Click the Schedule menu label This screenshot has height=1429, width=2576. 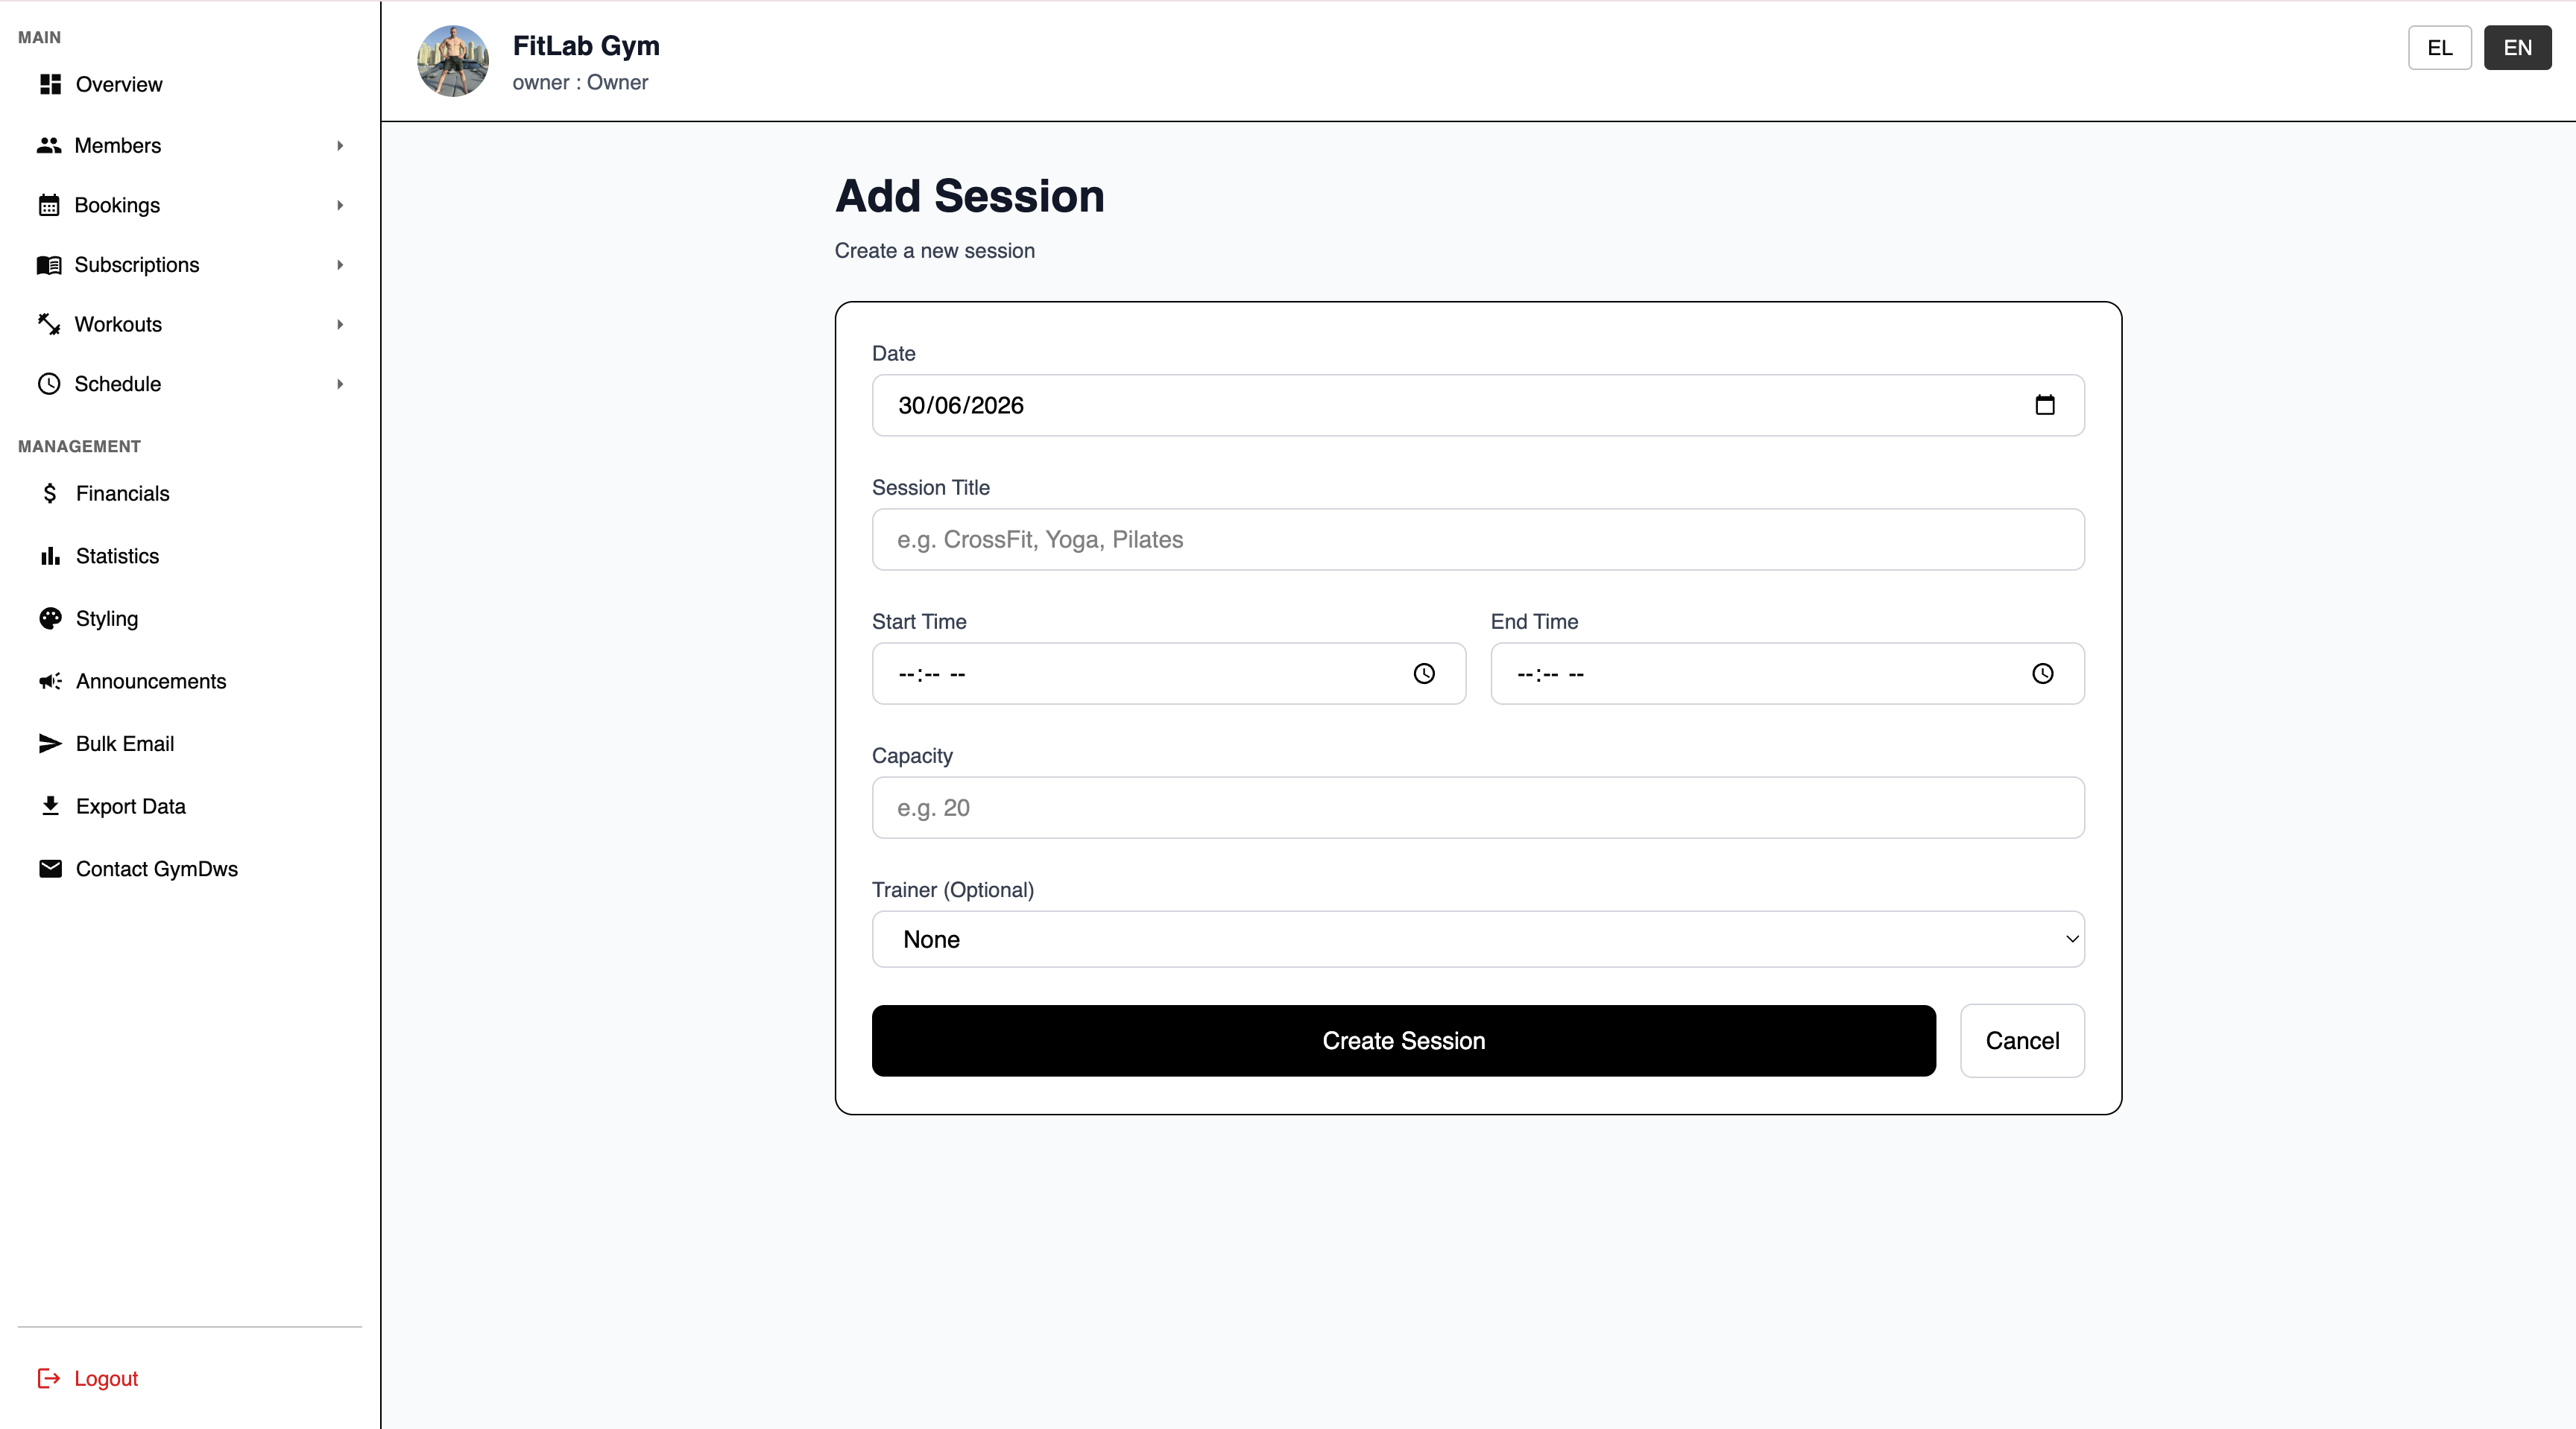coord(118,384)
